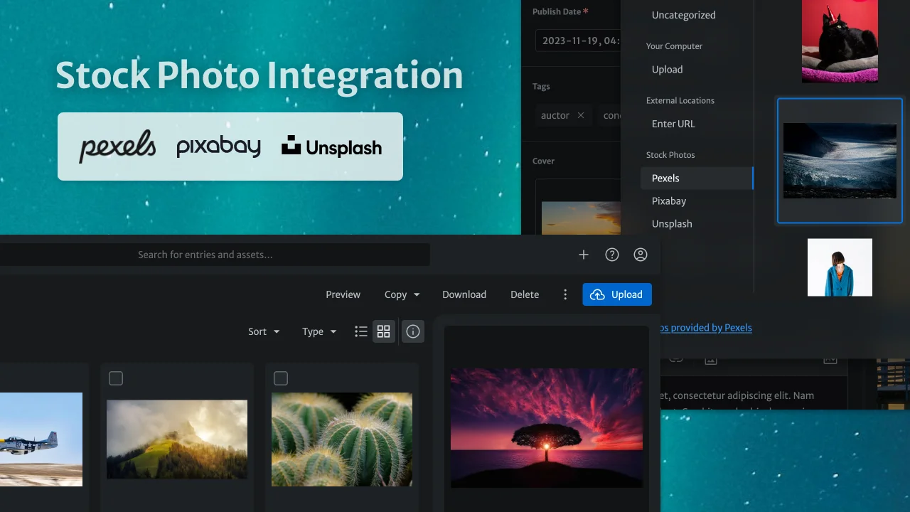Check the mountain forest photo checkbox
Viewport: 910px width, 512px height.
coord(116,378)
